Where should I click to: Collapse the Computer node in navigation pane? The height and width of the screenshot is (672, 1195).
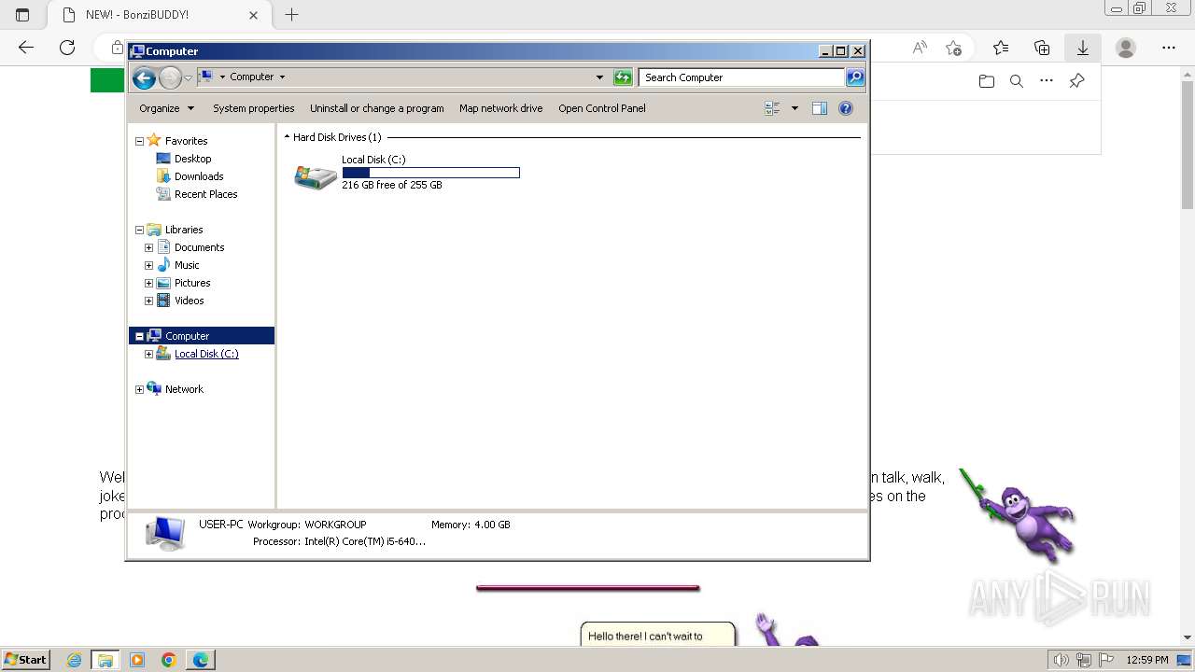click(x=139, y=336)
